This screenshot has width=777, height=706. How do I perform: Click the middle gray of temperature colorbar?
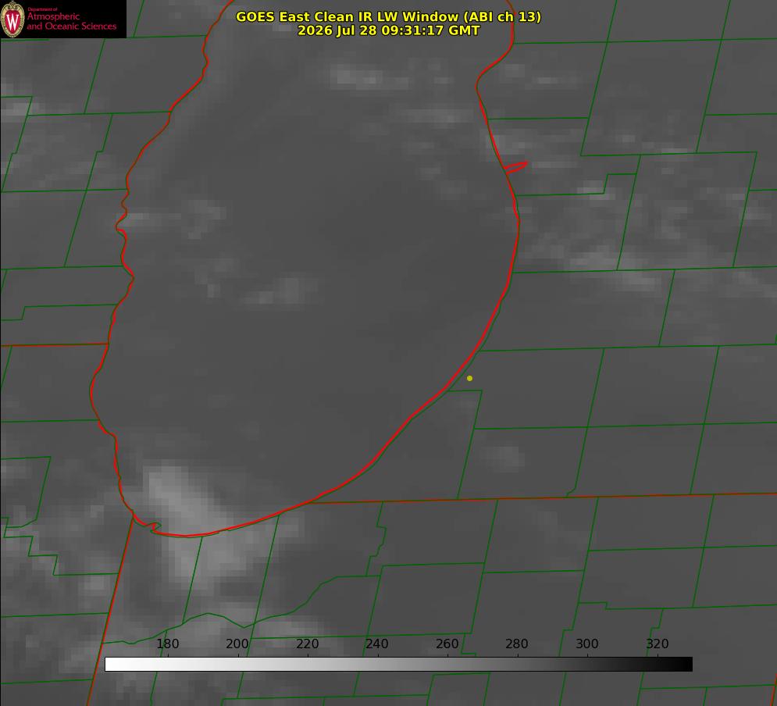(398, 665)
